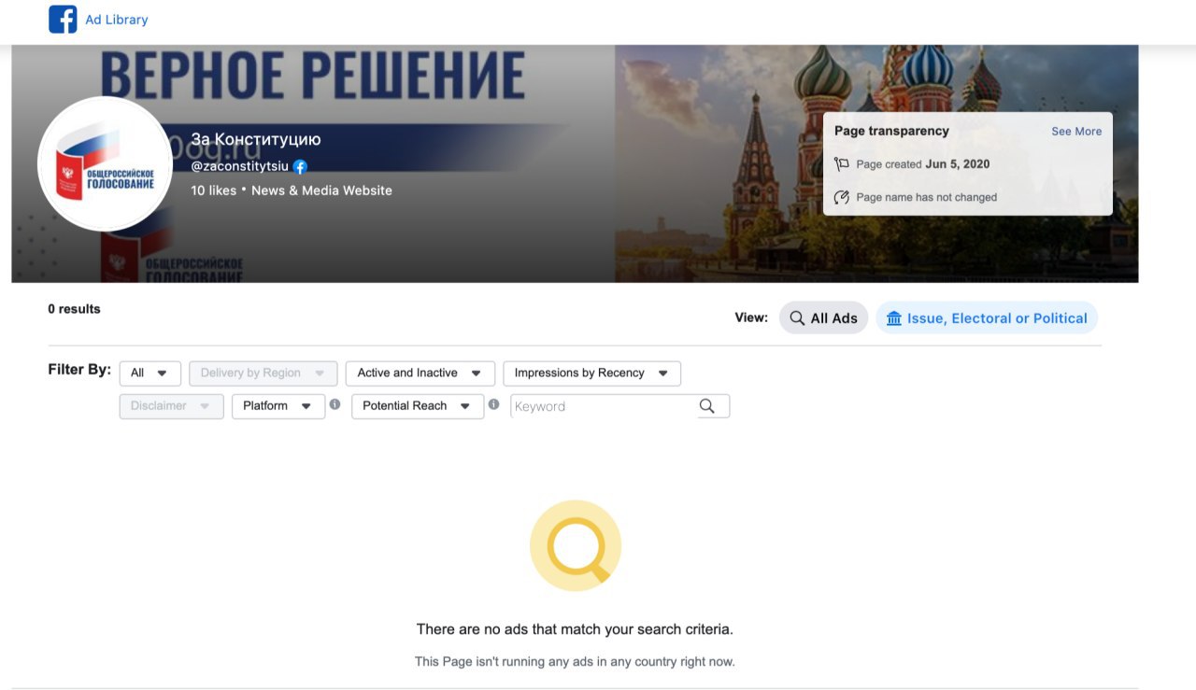The image size is (1196, 690).
Task: Click the За Конституцию page name
Action: (256, 139)
